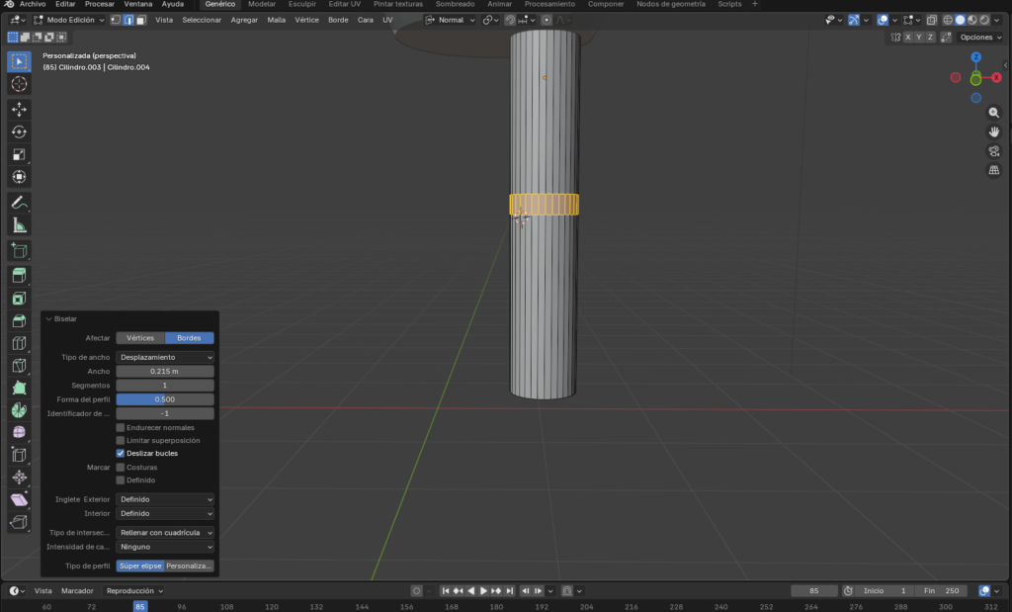Select the Annotate pencil tool
The height and width of the screenshot is (612, 1012).
point(19,203)
